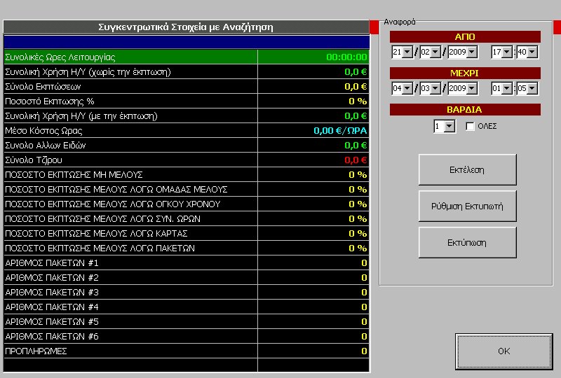The height and width of the screenshot is (378, 561).
Task: Open the ΜΕΧΡΙ month dropdown
Action: 434,88
